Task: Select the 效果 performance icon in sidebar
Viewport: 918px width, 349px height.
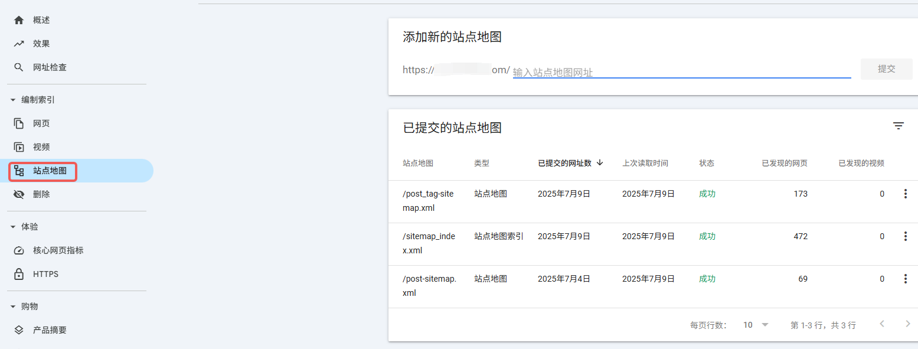Action: [18, 43]
